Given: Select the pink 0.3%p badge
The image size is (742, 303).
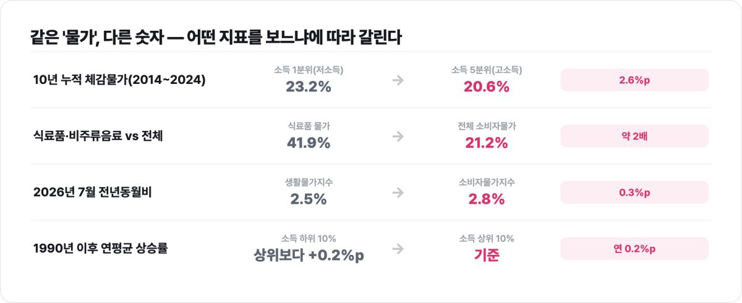Looking at the screenshot, I should (x=634, y=193).
